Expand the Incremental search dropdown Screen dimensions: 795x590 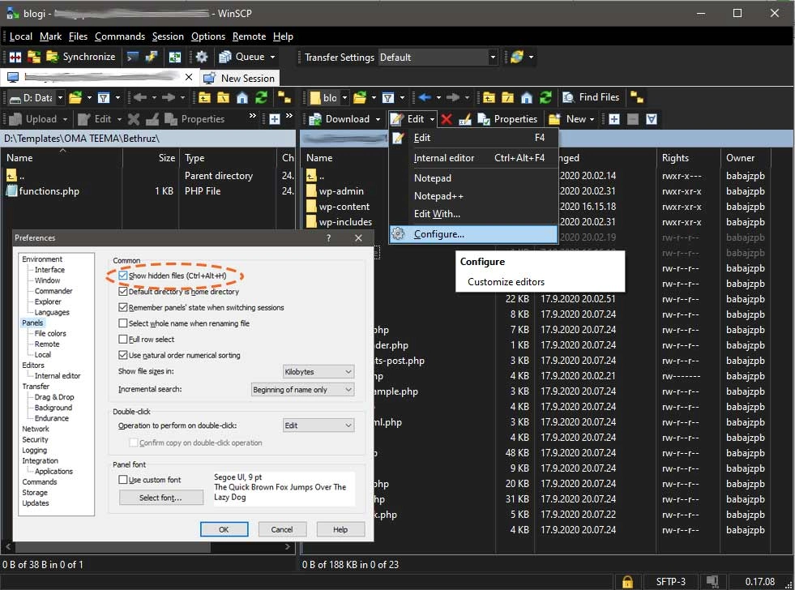302,390
